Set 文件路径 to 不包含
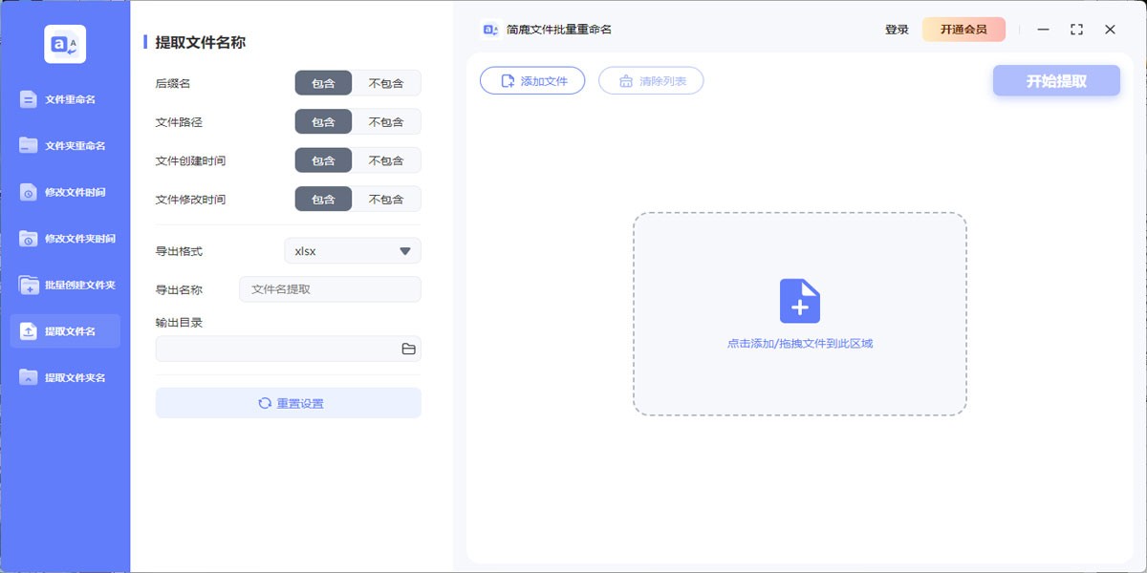The image size is (1147, 573). tap(386, 122)
